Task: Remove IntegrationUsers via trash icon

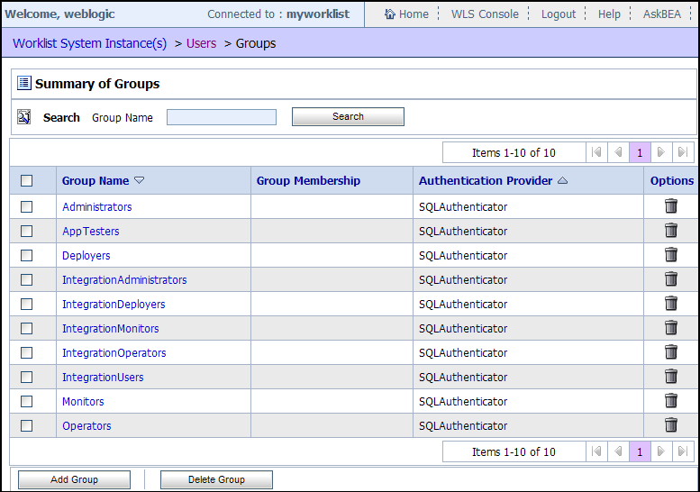Action: coord(671,377)
